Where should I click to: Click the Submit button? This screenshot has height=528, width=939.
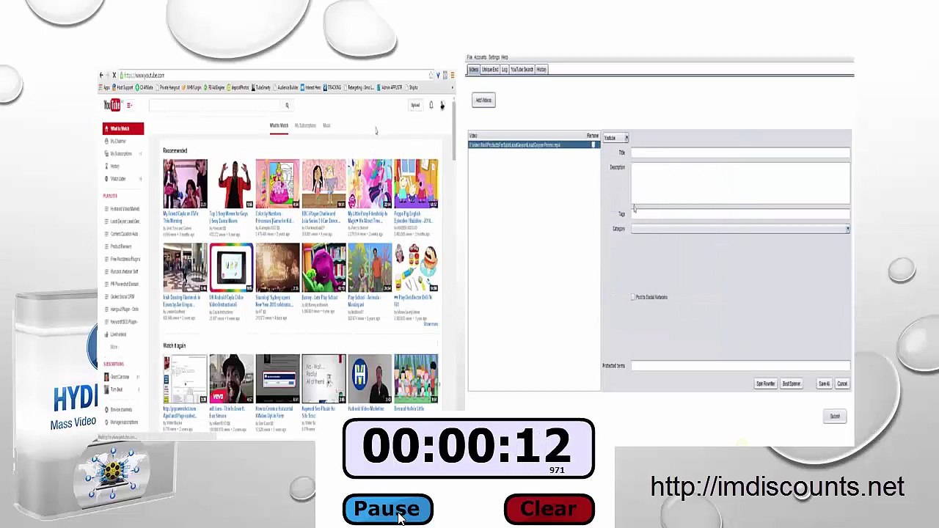tap(835, 417)
